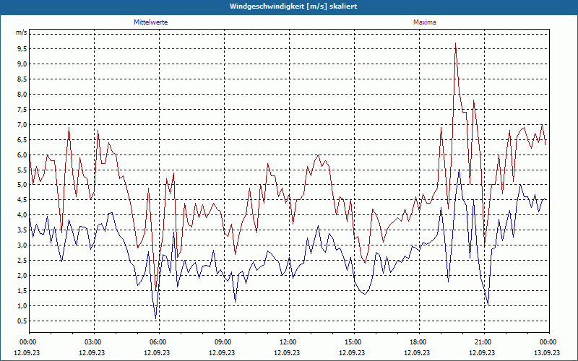Click the 4,5 y-axis value

click(x=22, y=200)
